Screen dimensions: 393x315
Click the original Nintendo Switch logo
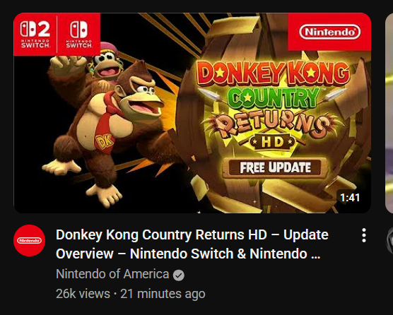point(79,35)
